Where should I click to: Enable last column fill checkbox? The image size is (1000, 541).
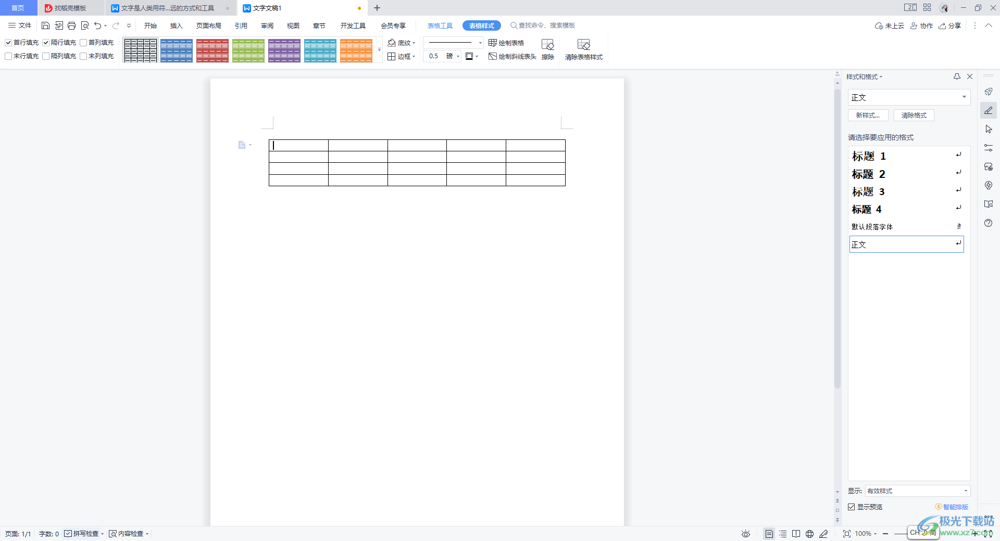(x=83, y=56)
